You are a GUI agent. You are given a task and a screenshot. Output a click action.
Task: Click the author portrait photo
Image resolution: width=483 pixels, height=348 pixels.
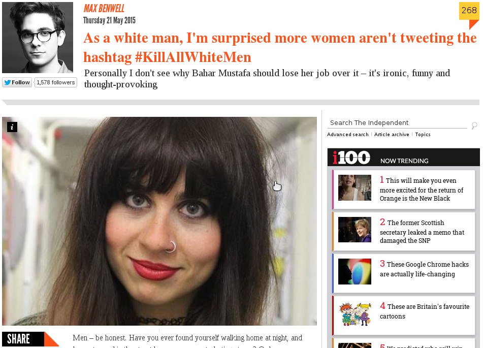(38, 38)
